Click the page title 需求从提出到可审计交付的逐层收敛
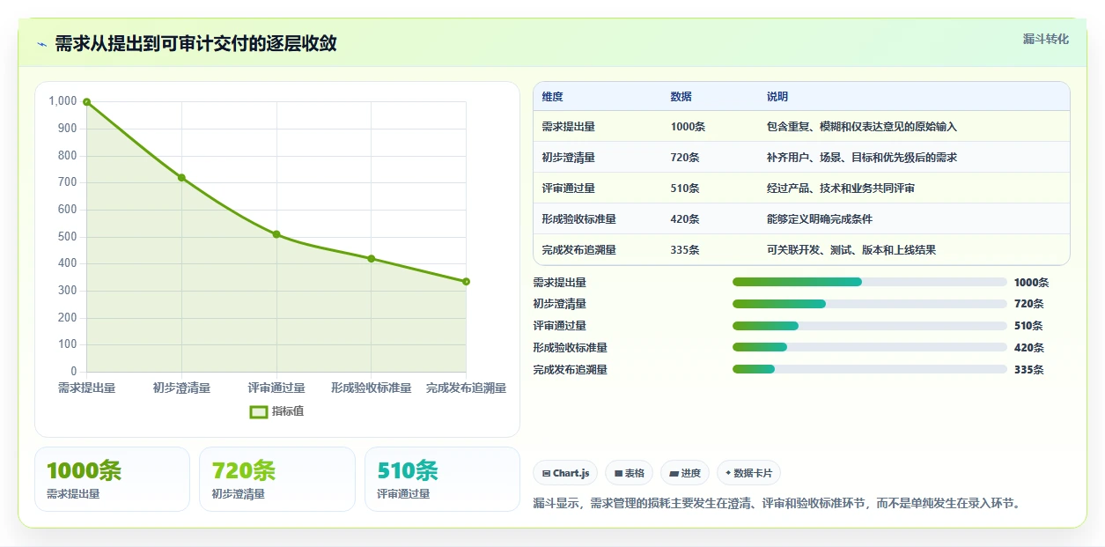 195,44
